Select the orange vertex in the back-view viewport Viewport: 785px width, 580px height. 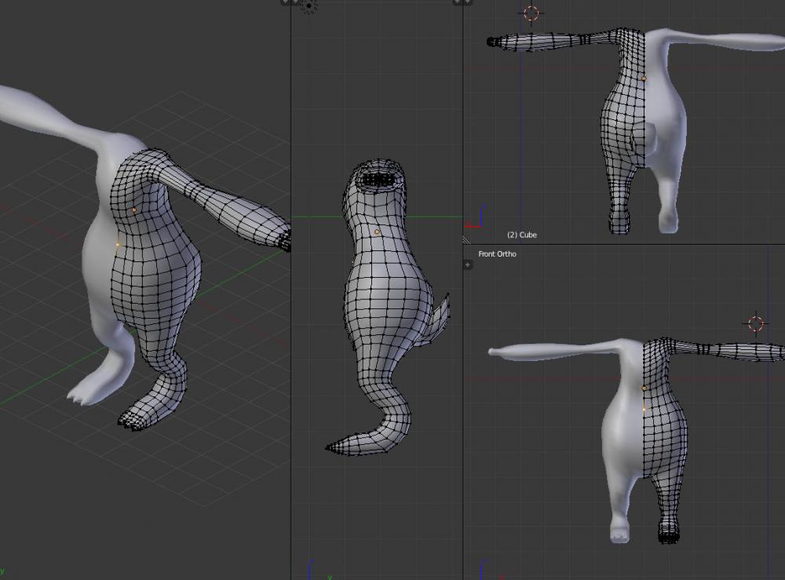tap(644, 78)
